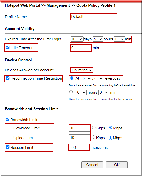Expand Devices Allowed per account dropdown
142x176 pixels.
[x=82, y=70]
